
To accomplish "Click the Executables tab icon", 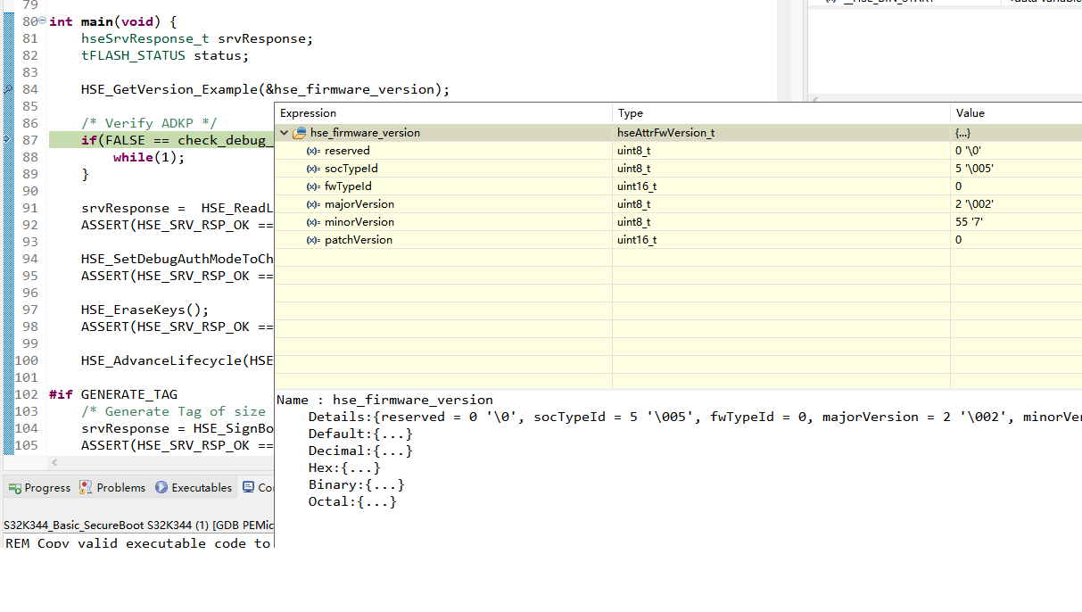I will [161, 488].
